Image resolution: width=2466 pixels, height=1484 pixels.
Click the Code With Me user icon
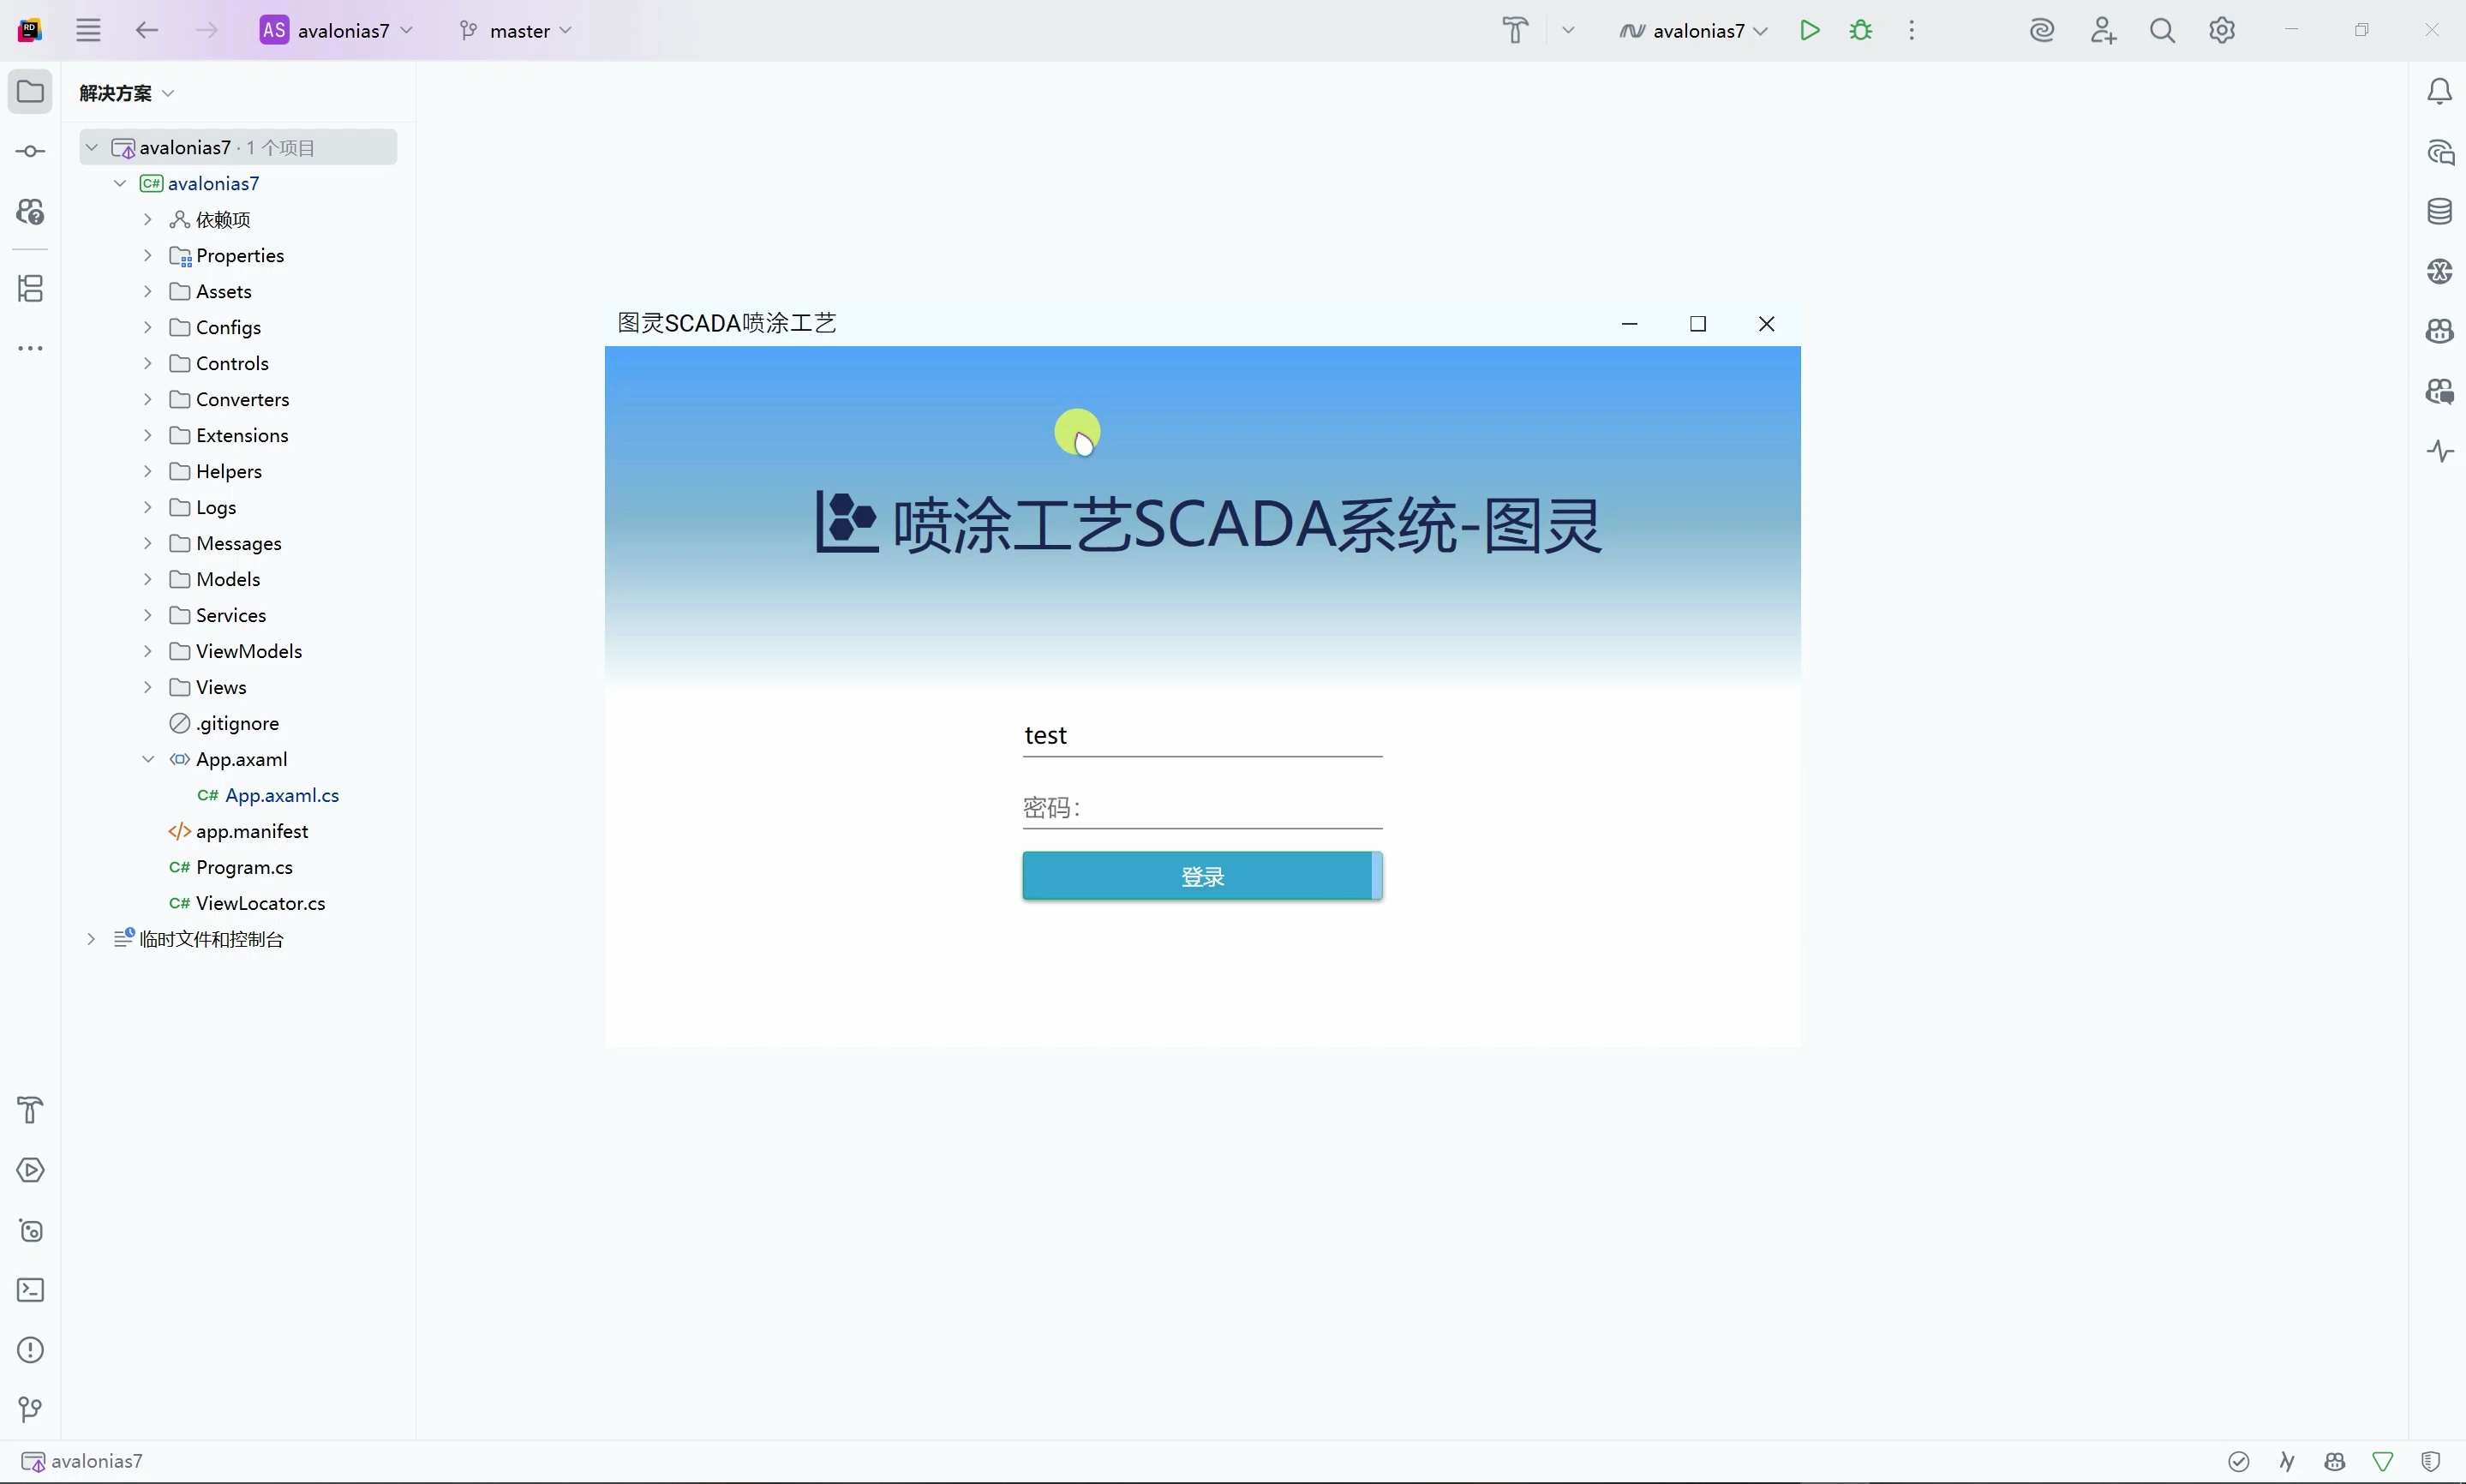[2103, 30]
